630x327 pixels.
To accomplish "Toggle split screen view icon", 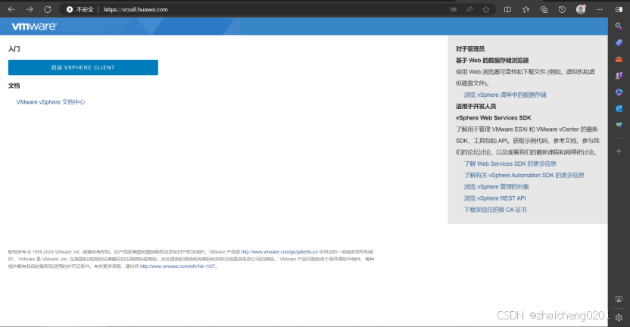I will tap(507, 9).
